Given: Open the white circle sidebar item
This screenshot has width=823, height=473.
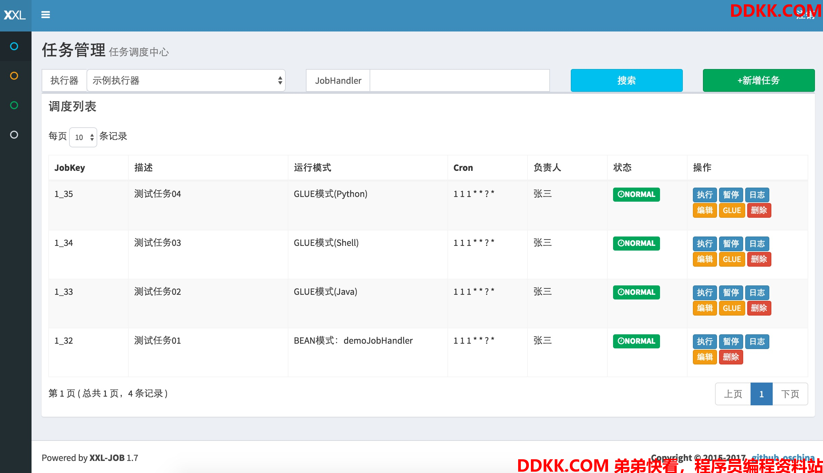Looking at the screenshot, I should coord(14,135).
